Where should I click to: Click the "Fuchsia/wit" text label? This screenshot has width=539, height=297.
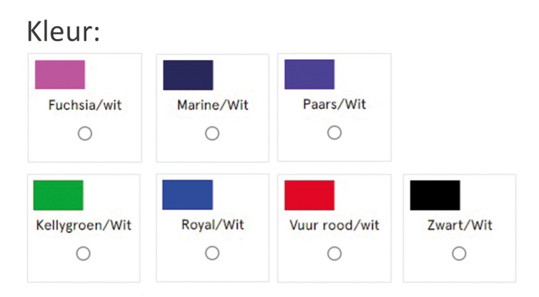point(85,105)
